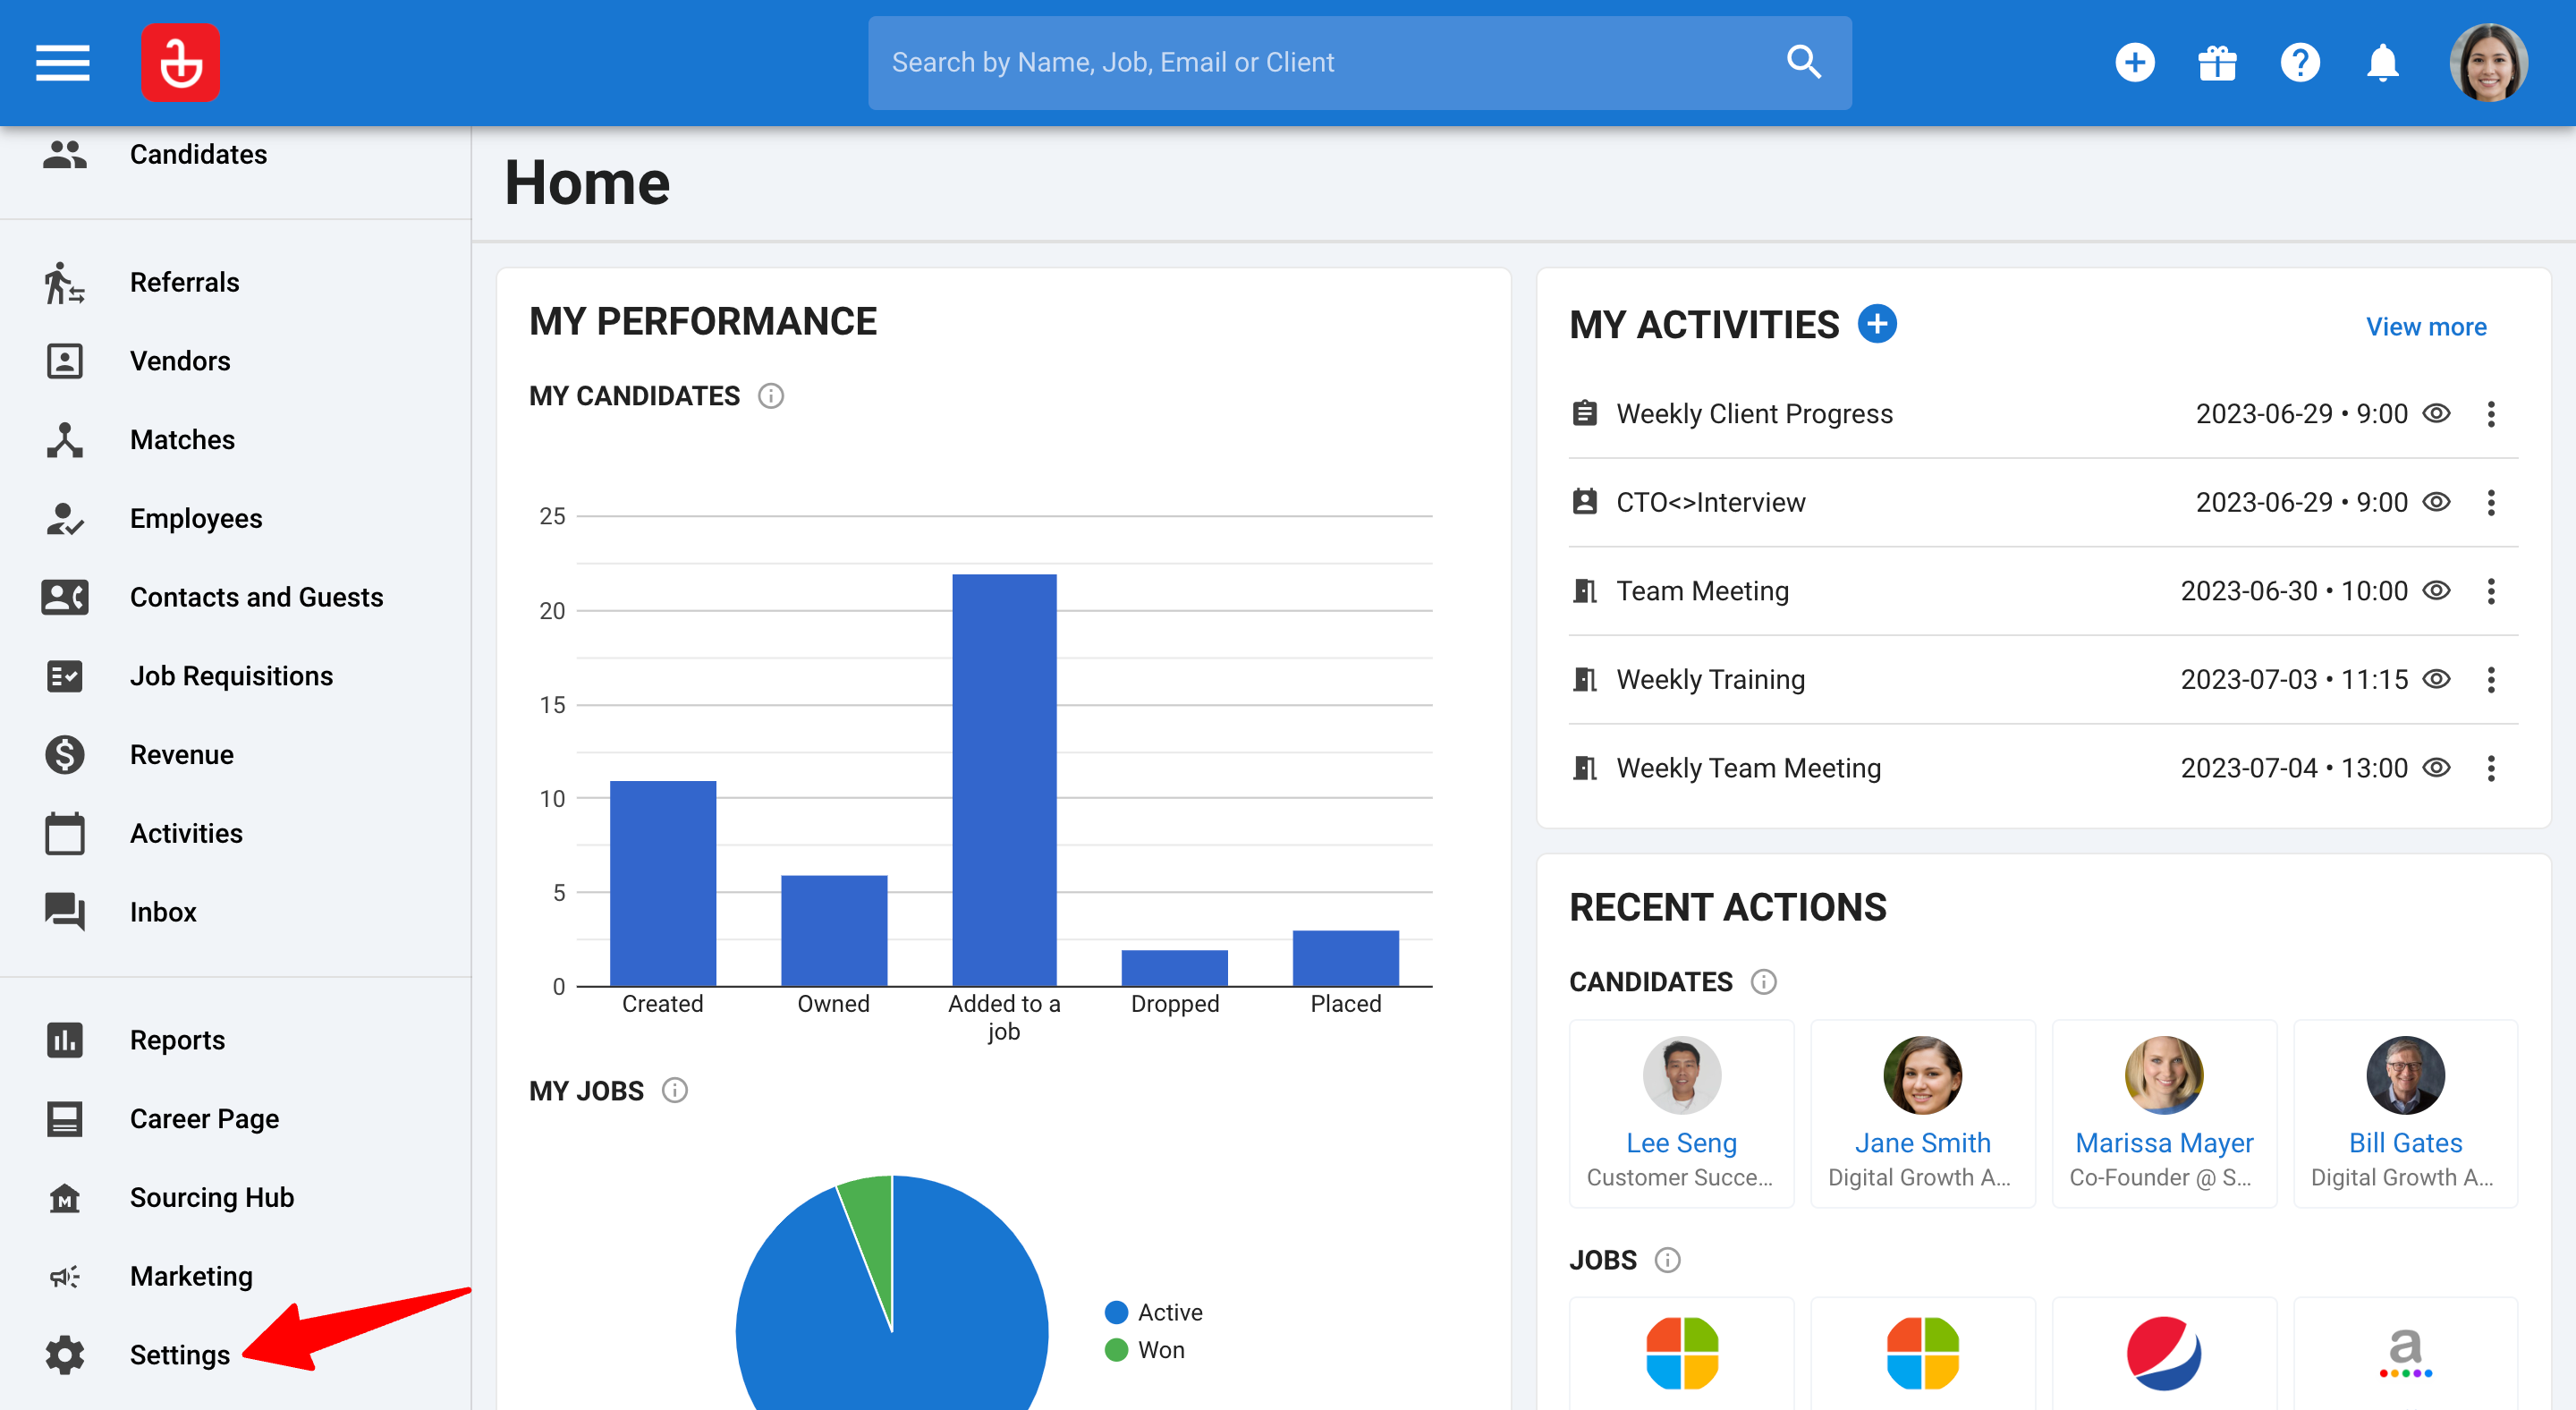
Task: Open the quick add plus button in header
Action: (x=2134, y=62)
